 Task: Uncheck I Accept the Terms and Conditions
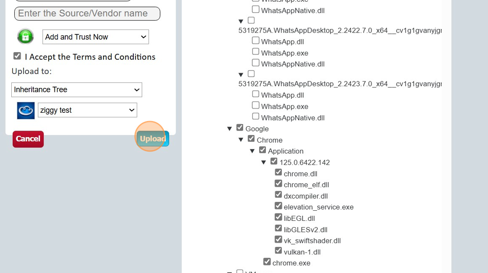point(17,56)
